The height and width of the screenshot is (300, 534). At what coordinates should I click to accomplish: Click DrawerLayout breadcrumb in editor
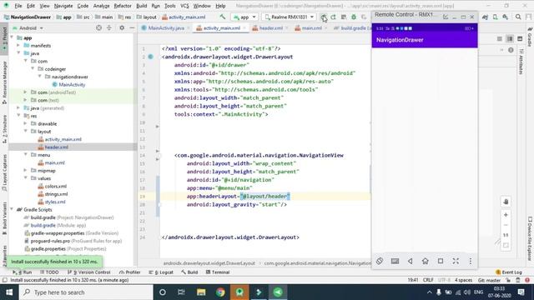[209, 263]
